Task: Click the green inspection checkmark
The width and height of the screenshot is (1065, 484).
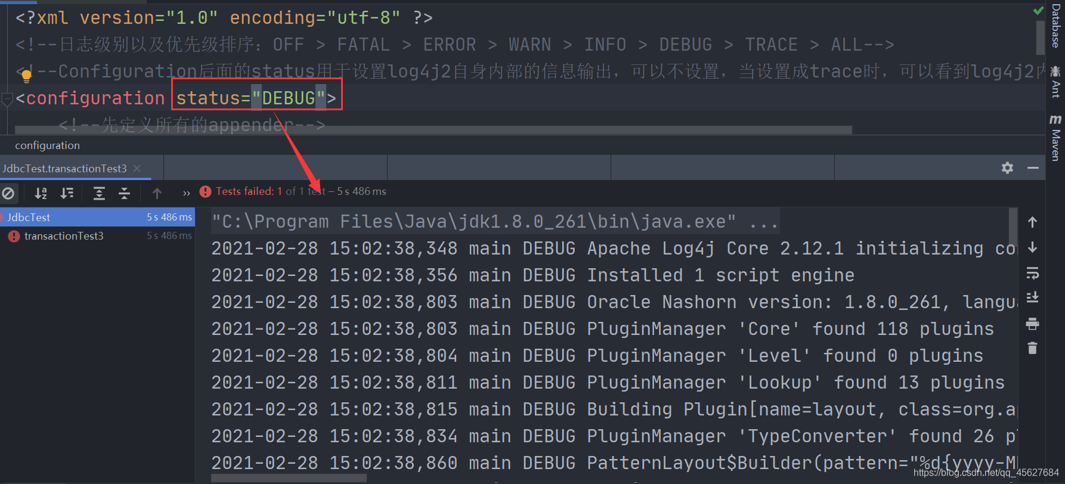Action: [x=1039, y=10]
